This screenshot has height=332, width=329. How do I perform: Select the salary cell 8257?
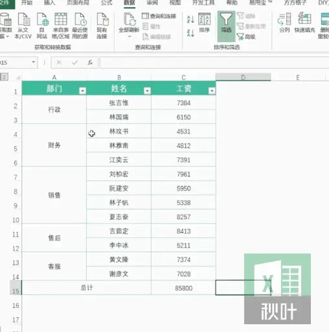[x=183, y=217]
